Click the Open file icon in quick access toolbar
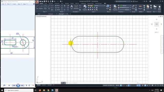 pos(42,1)
